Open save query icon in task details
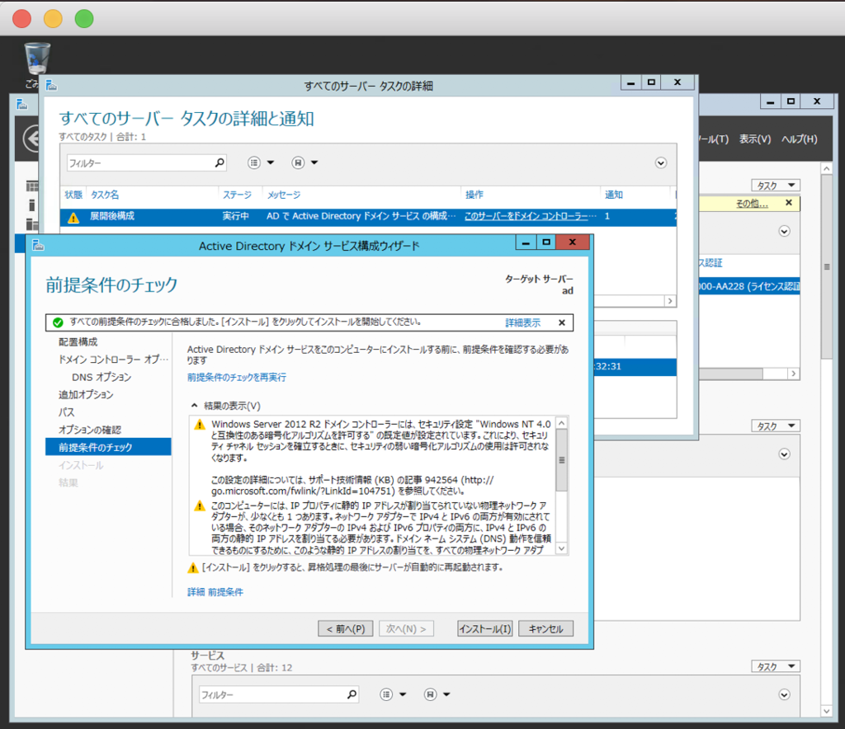Screen dimensions: 845x729 tap(297, 162)
